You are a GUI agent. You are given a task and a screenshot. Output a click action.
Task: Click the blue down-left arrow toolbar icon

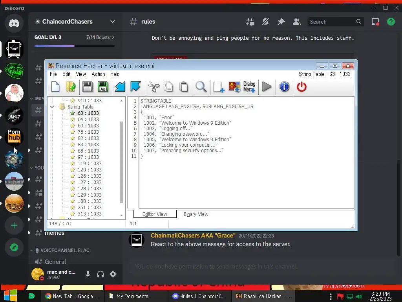point(120,87)
